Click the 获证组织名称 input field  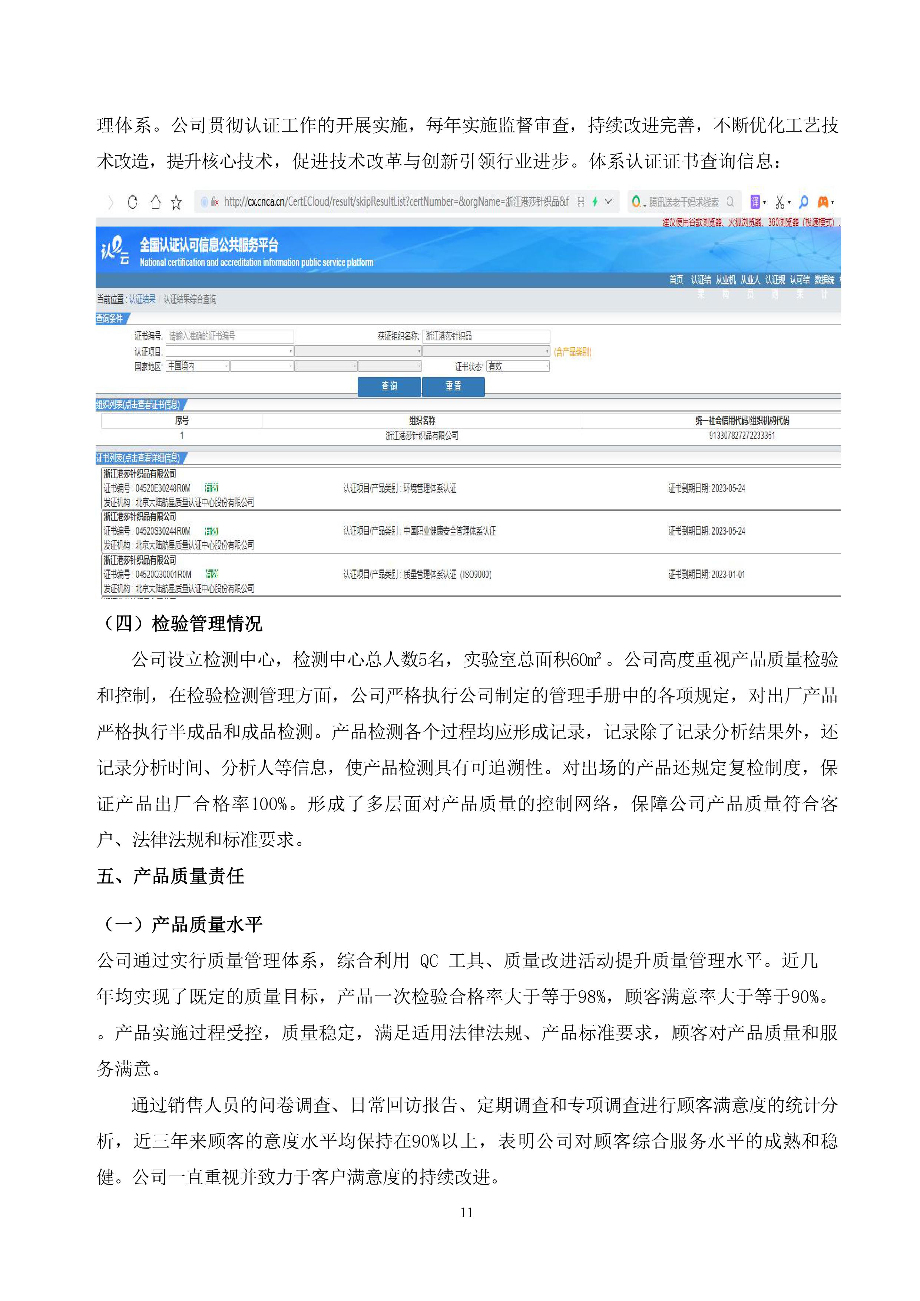[x=486, y=336]
